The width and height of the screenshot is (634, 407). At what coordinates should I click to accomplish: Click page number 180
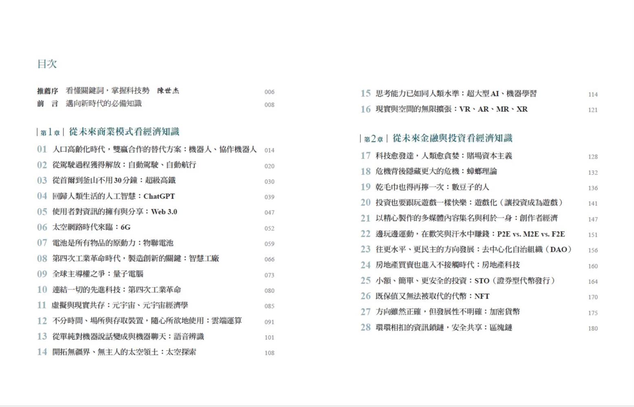pyautogui.click(x=593, y=328)
